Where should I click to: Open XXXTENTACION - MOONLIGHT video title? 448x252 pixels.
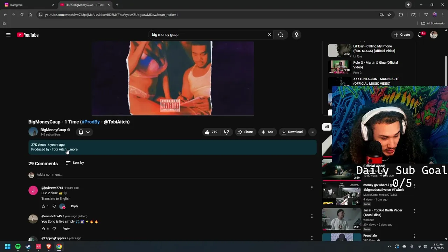point(376,81)
